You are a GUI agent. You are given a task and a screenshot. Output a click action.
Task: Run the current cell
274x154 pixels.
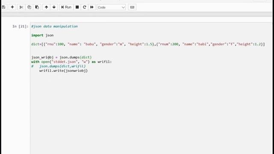pos(66,7)
